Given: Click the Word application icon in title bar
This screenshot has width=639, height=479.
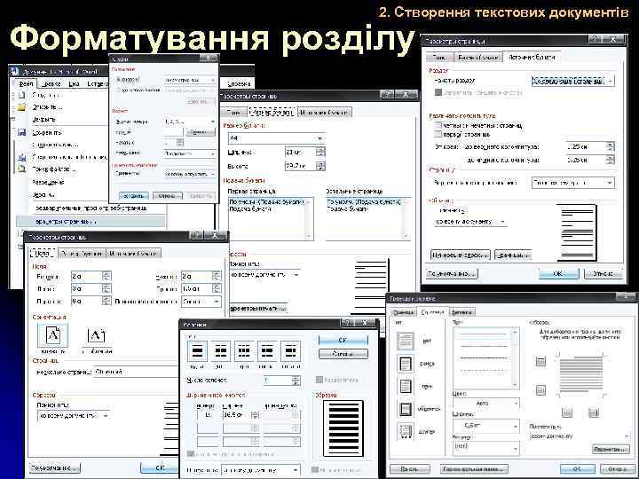Looking at the screenshot, I should point(15,72).
